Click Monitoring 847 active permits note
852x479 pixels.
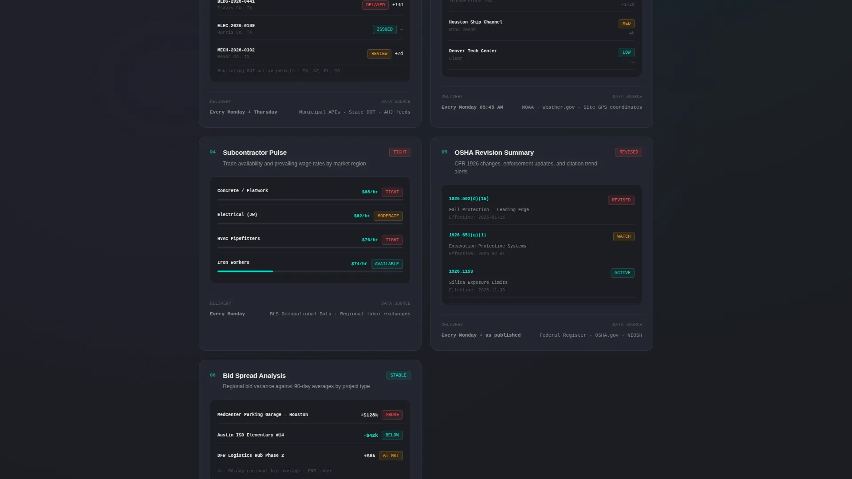[279, 71]
